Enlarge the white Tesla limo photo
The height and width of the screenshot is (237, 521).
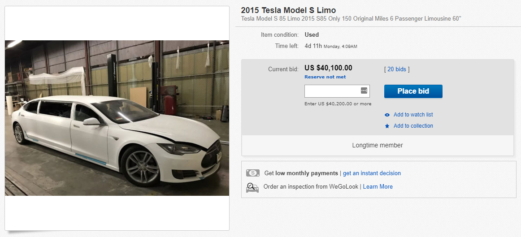point(117,118)
